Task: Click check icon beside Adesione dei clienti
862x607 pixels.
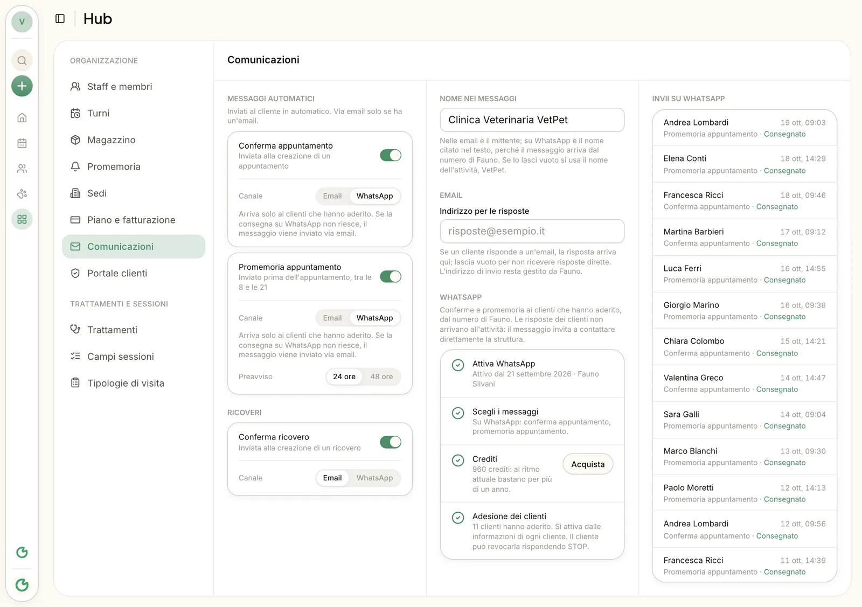Action: (x=458, y=518)
